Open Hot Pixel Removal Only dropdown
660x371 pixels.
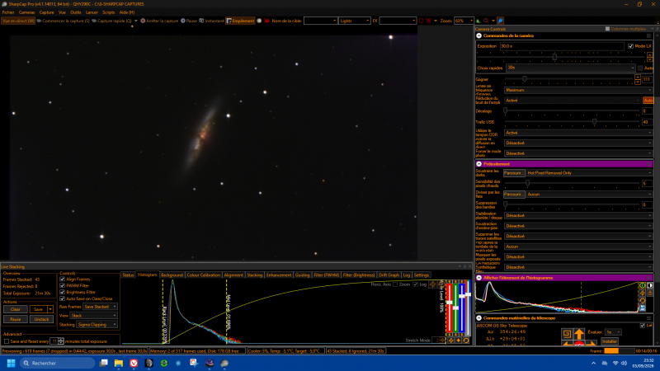pos(589,173)
